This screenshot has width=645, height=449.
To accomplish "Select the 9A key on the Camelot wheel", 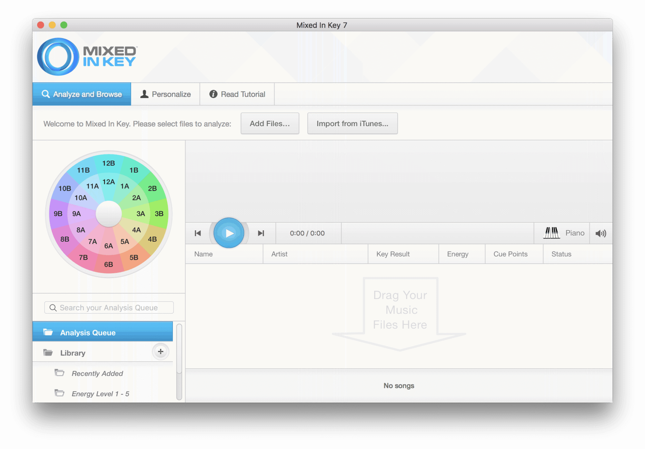I will [76, 214].
